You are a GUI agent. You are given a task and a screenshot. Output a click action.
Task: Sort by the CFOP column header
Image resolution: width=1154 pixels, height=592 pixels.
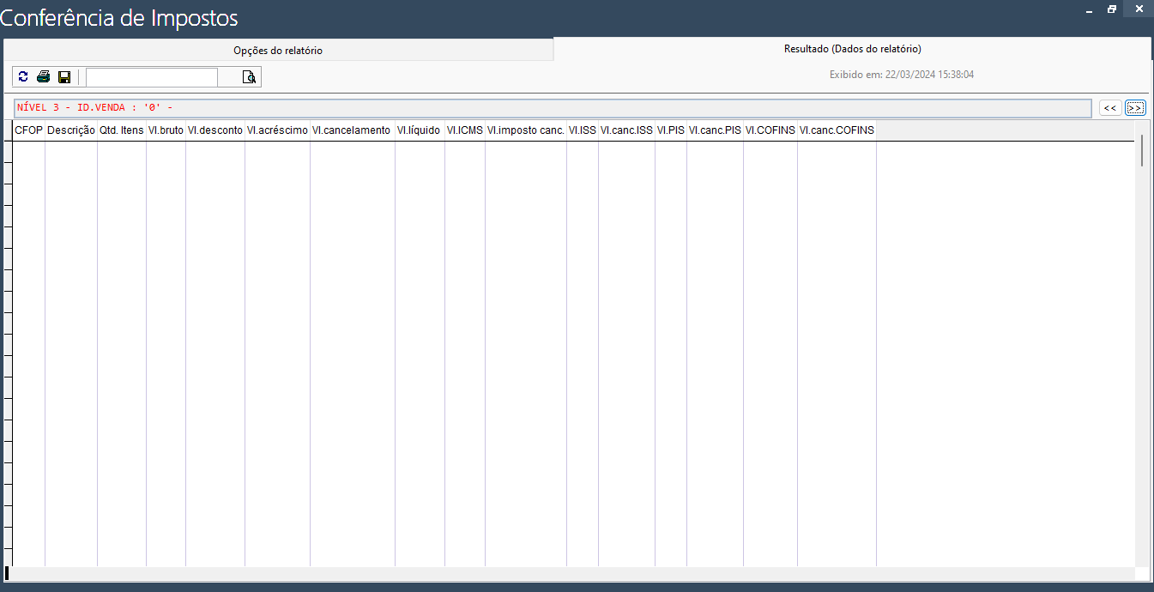click(x=28, y=130)
